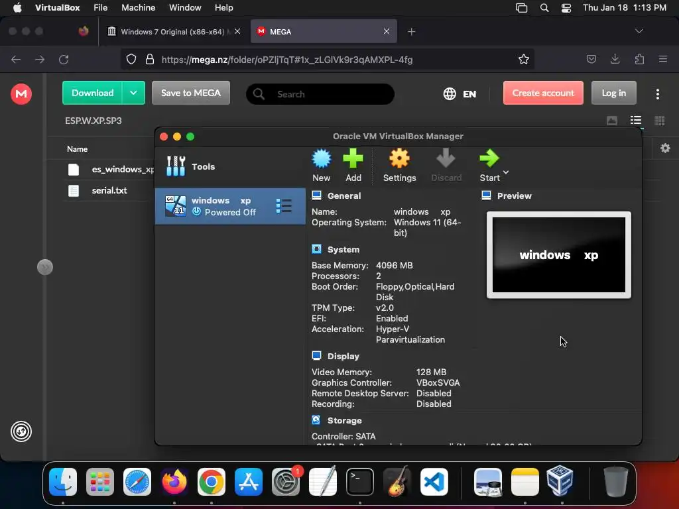Open Firefox hamburger menu
Image resolution: width=679 pixels, height=509 pixels.
tap(663, 59)
